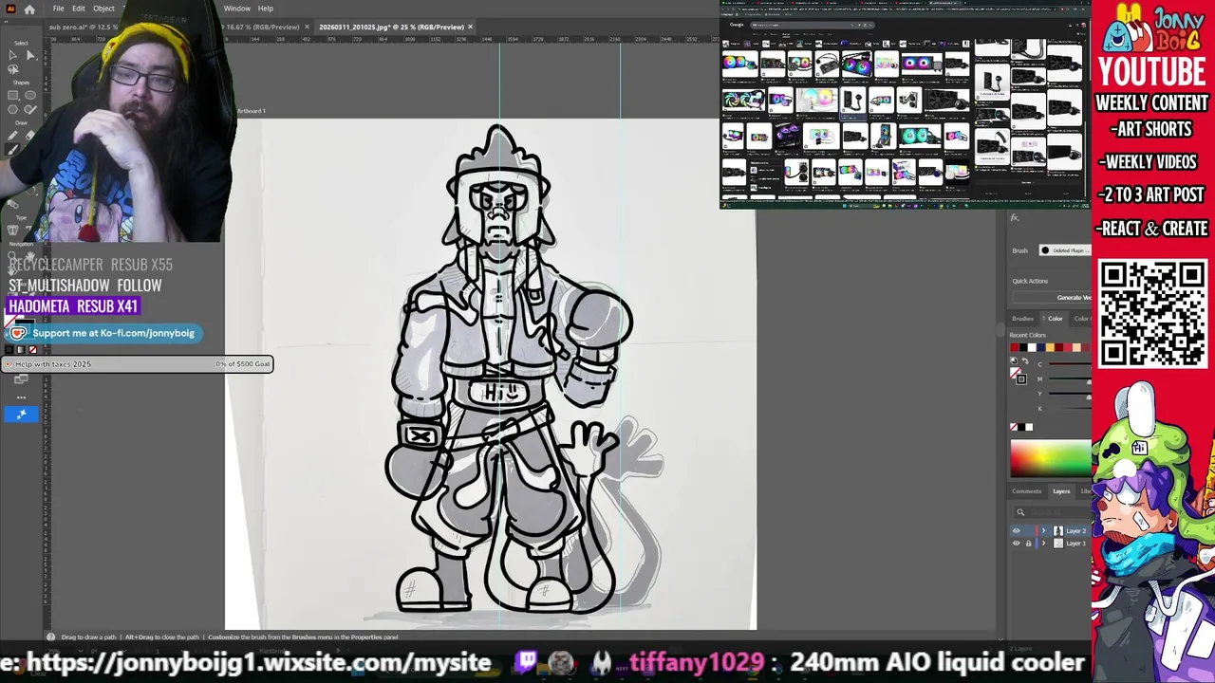Close the 16.67% preview document tab

point(307,27)
